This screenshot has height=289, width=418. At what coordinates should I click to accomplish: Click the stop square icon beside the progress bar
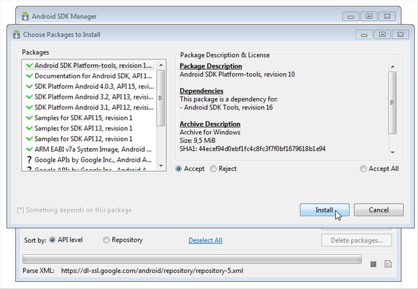tap(373, 264)
